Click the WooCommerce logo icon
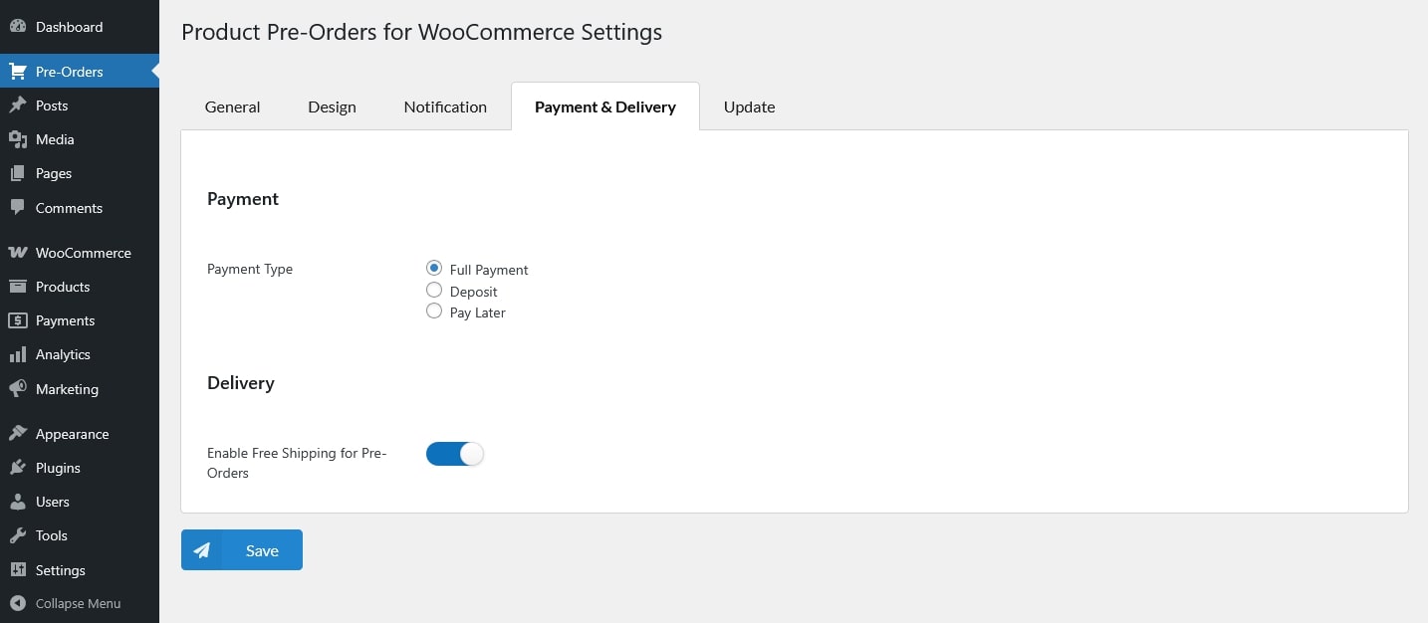This screenshot has height=623, width=1428. [x=17, y=253]
